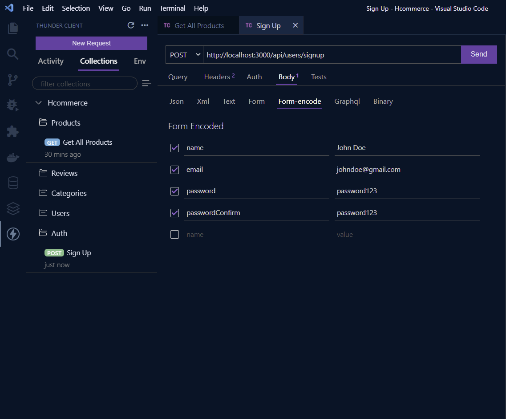The height and width of the screenshot is (419, 506).
Task: Select the Search icon in the sidebar
Action: click(13, 54)
